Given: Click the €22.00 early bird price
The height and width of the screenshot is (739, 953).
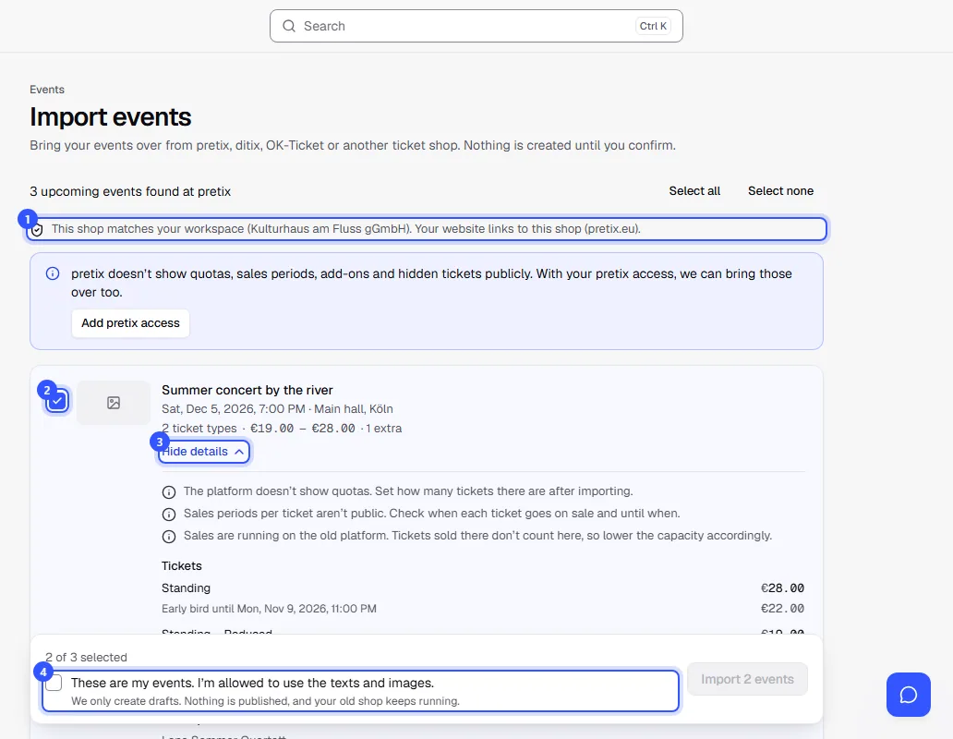Looking at the screenshot, I should tap(782, 609).
